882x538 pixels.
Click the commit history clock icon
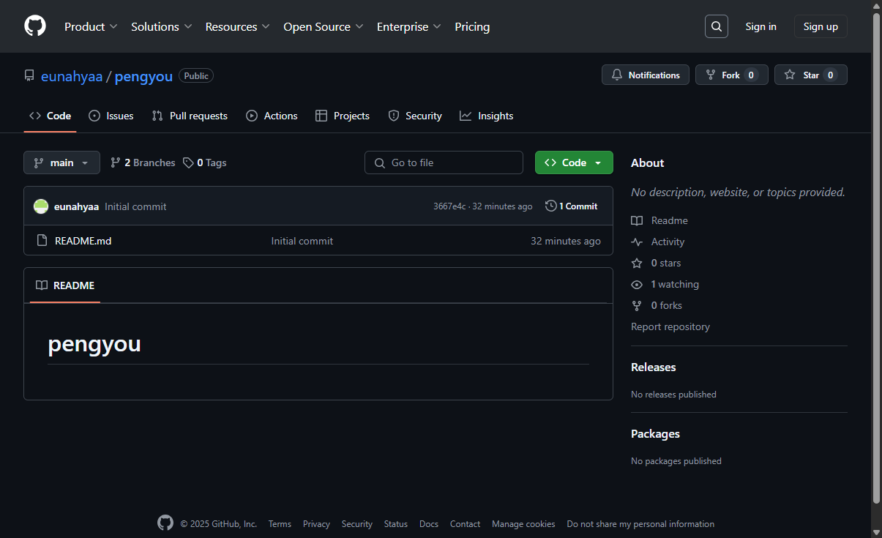pos(551,206)
